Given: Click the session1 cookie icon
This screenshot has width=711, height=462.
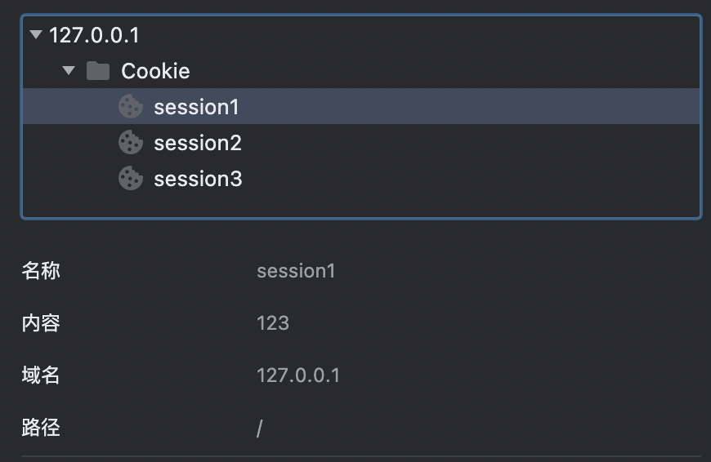Looking at the screenshot, I should pos(131,106).
